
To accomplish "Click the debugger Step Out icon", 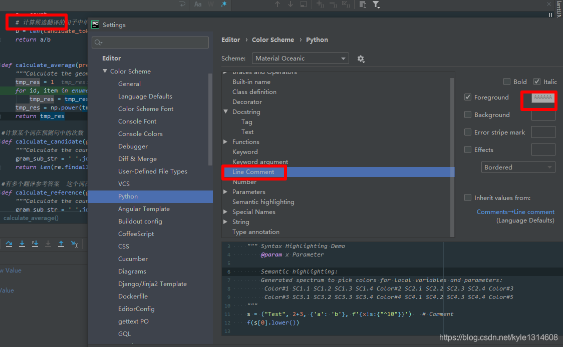I will tap(61, 244).
